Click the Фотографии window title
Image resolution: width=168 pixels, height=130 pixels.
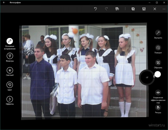coord(15,3)
